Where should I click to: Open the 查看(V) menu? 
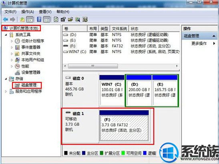pyautogui.click(x=45, y=12)
